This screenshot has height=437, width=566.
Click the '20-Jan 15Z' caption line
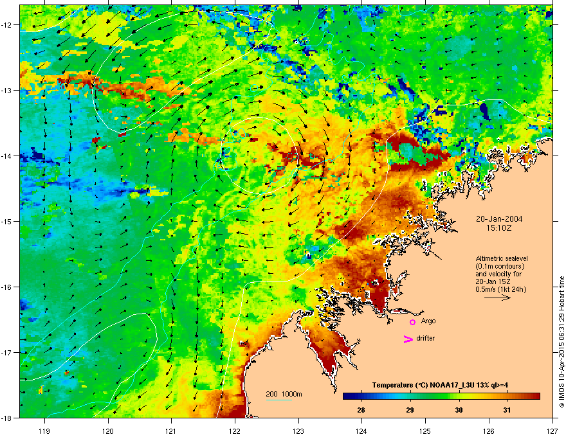pyautogui.click(x=493, y=281)
